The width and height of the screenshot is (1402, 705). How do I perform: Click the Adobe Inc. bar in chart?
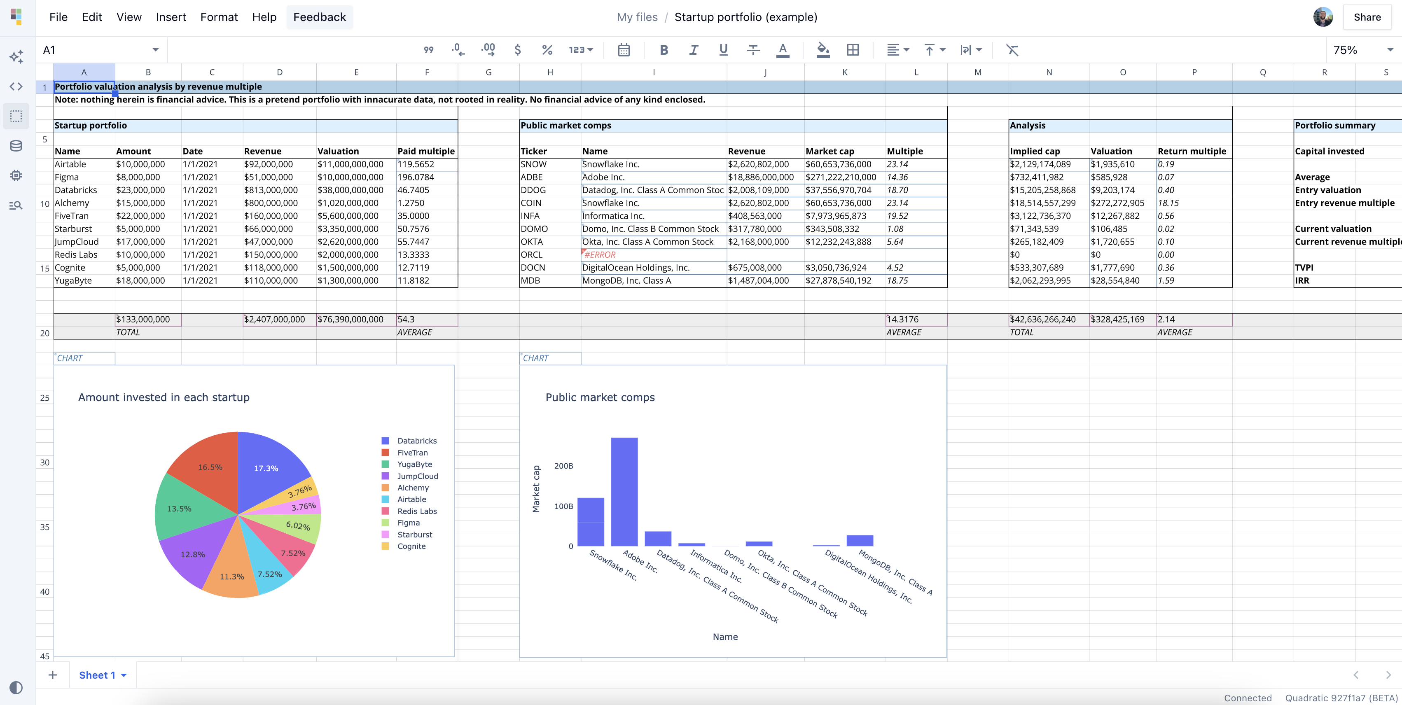click(624, 492)
